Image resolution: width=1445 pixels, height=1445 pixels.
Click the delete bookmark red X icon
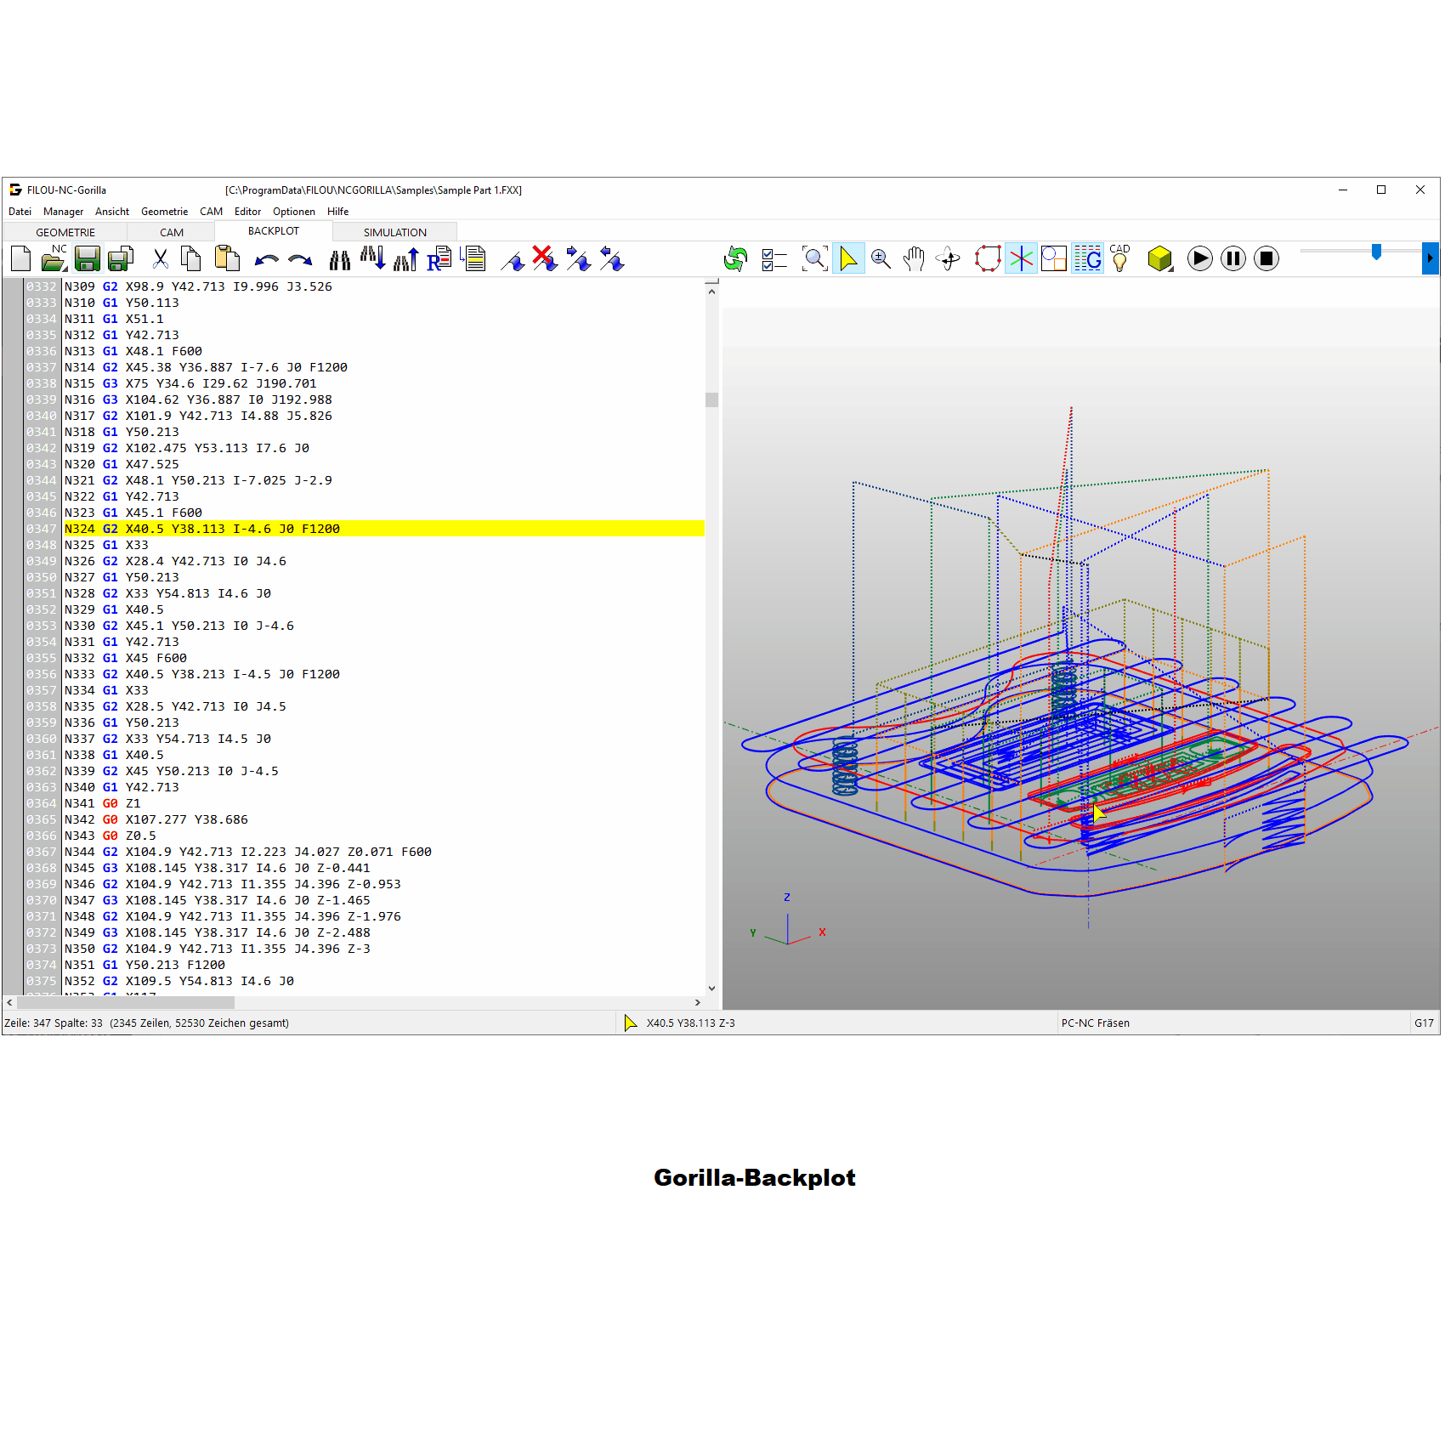(545, 258)
